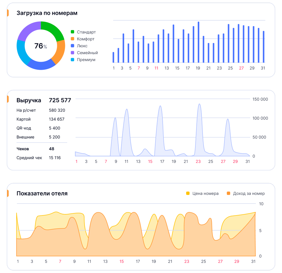Click the orange marker beside Показатели отеля
282x273 pixels.
pyautogui.click(x=8, y=193)
